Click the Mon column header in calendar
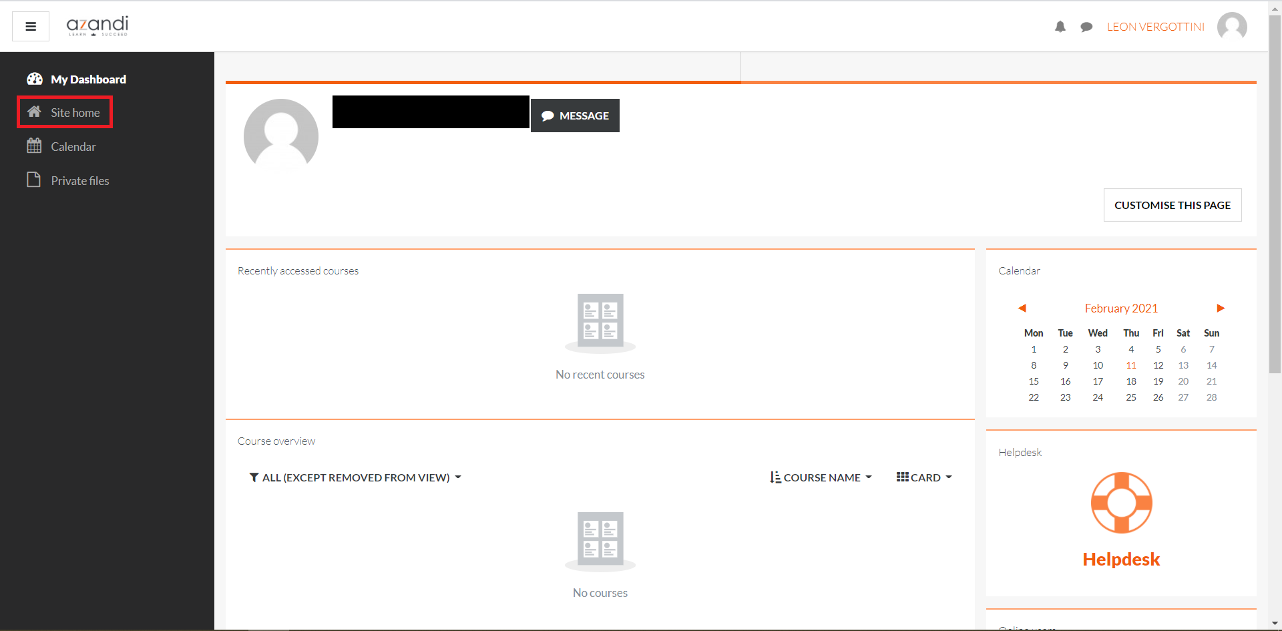This screenshot has height=631, width=1282. [1034, 333]
